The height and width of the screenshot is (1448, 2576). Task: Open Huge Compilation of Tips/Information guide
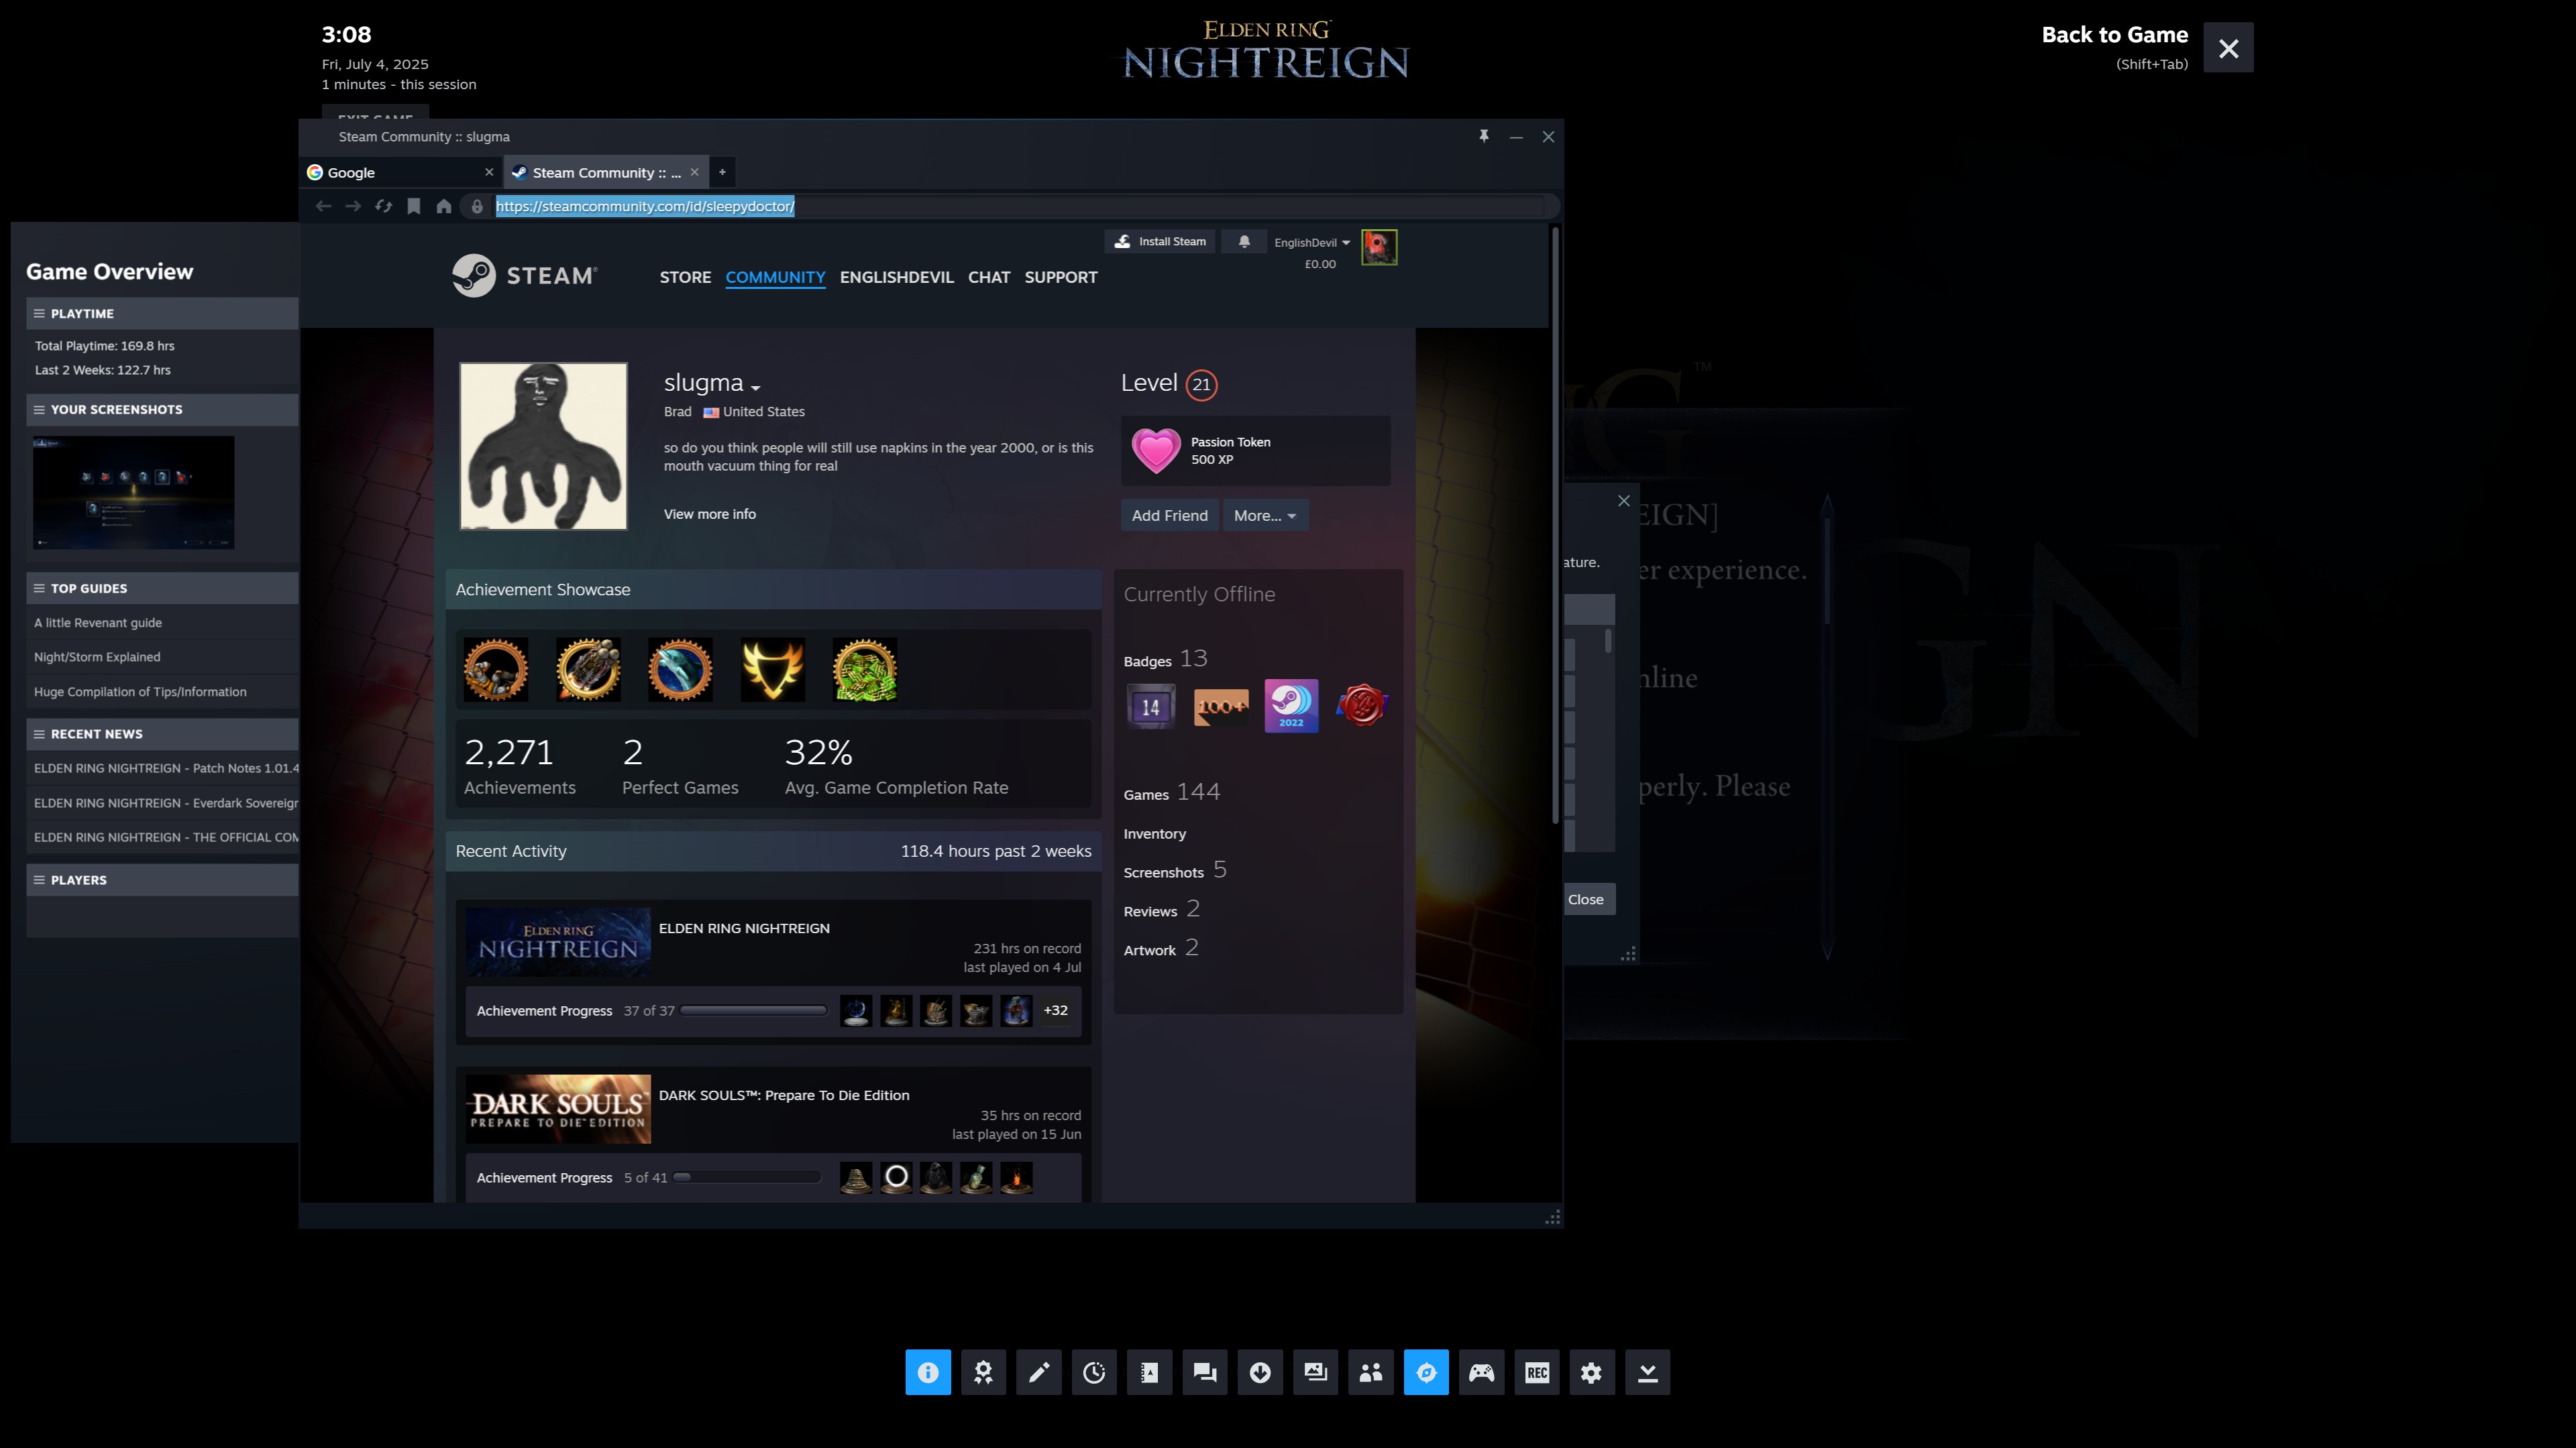coord(140,692)
